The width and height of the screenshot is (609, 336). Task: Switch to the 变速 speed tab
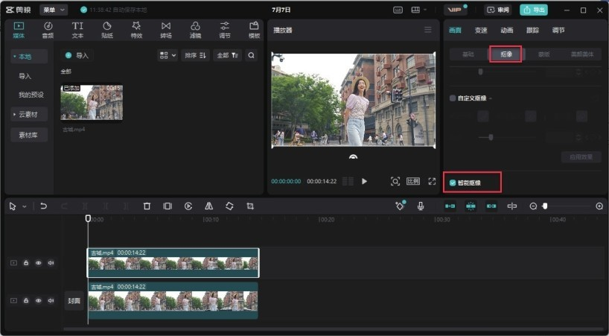click(481, 30)
